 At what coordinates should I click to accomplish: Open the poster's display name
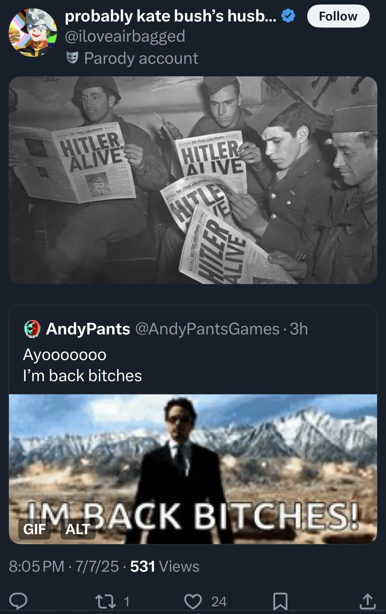[171, 16]
